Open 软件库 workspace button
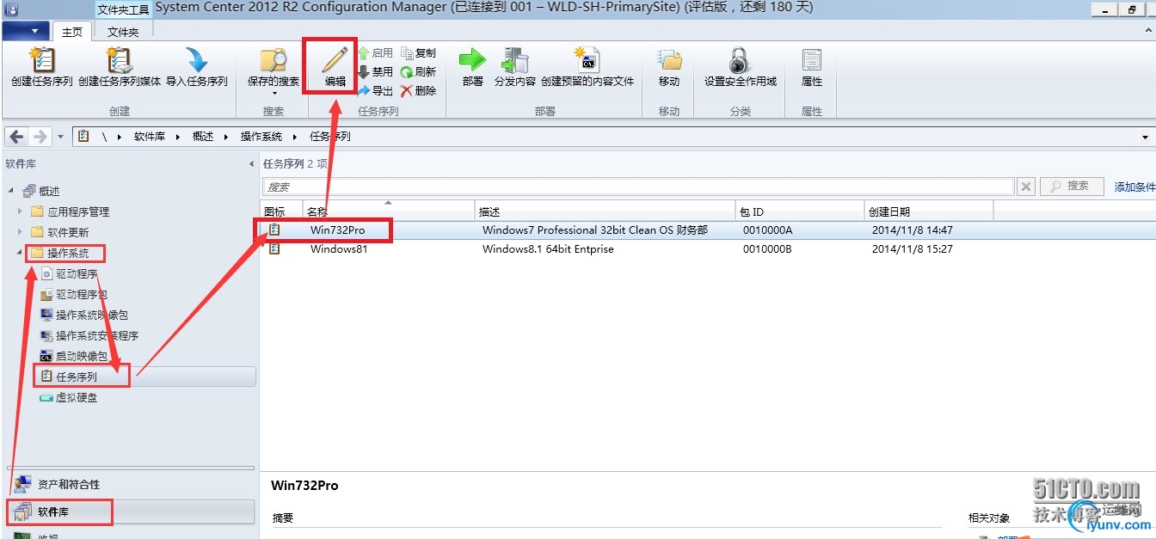This screenshot has height=539, width=1156. click(129, 512)
